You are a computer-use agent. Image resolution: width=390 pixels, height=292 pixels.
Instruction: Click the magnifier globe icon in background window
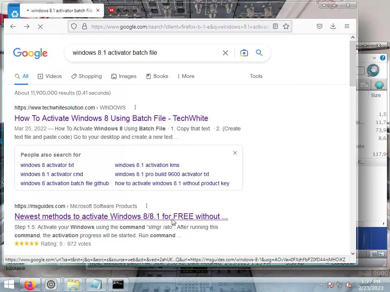coord(373,70)
